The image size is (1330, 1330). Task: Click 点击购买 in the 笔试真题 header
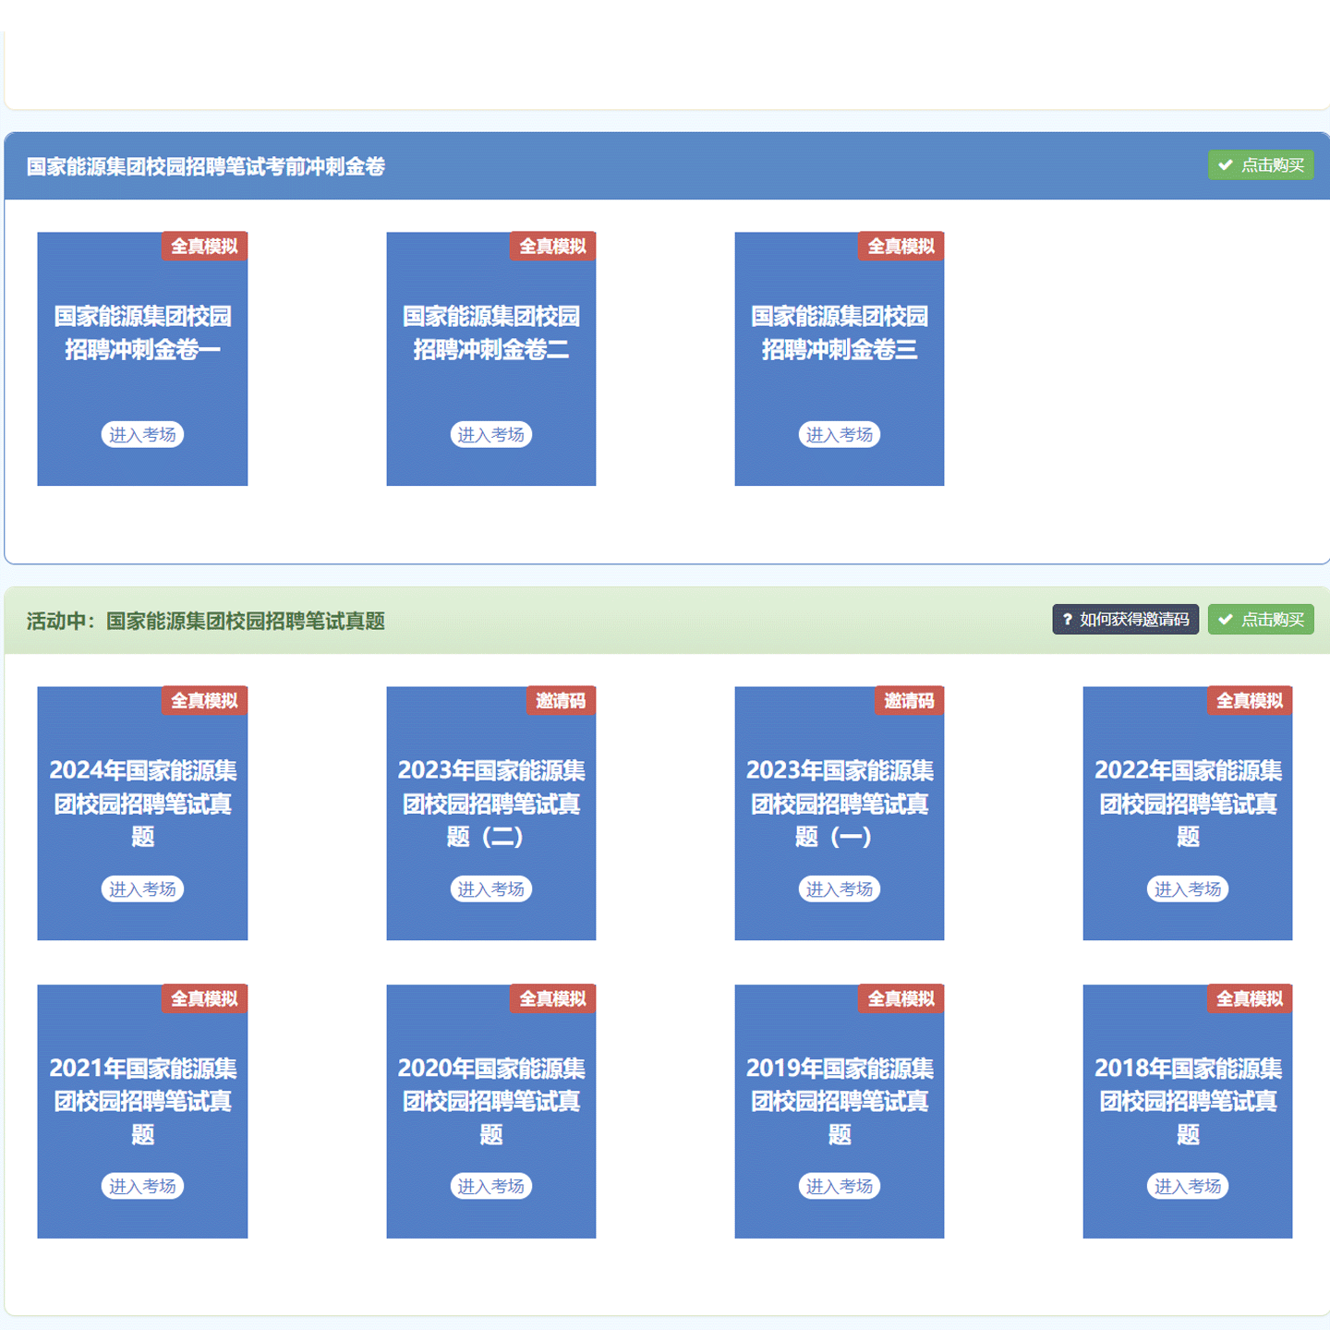1261,620
